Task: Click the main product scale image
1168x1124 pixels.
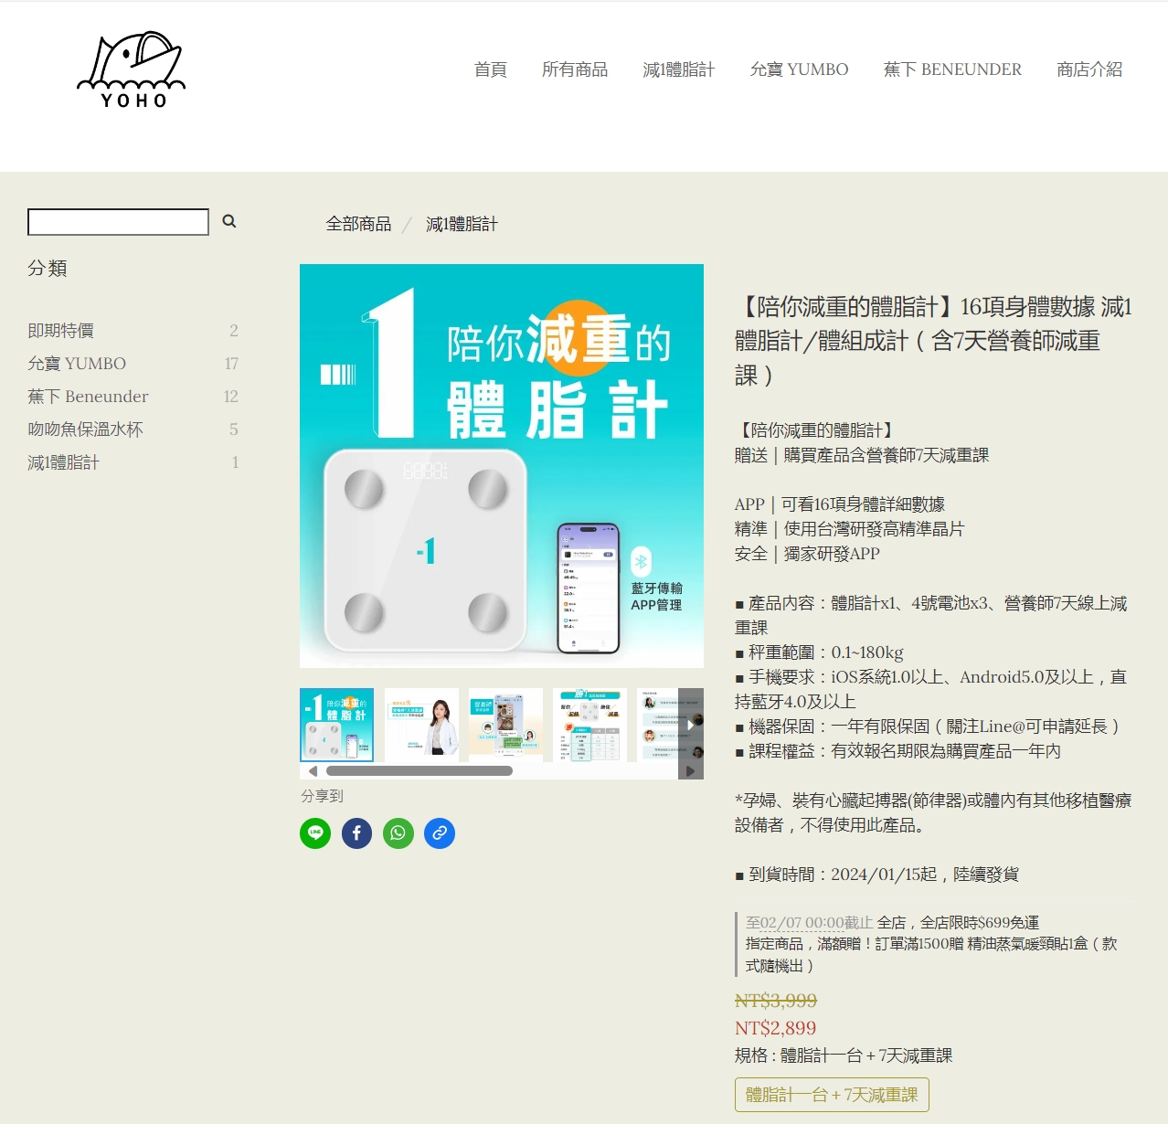Action: (501, 466)
